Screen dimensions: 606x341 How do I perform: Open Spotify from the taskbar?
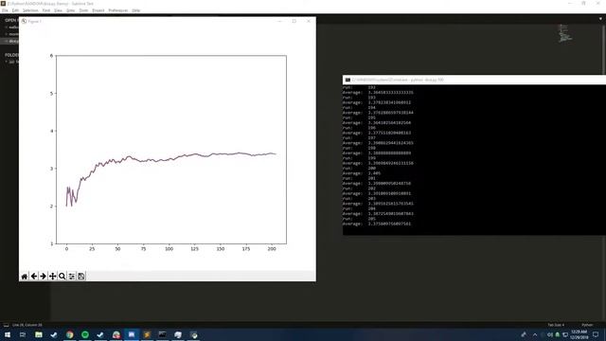pyautogui.click(x=85, y=334)
